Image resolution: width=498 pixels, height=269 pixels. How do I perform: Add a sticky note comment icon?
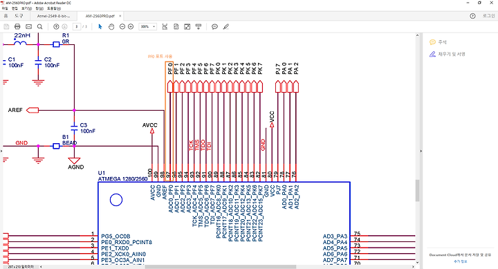coord(214,27)
